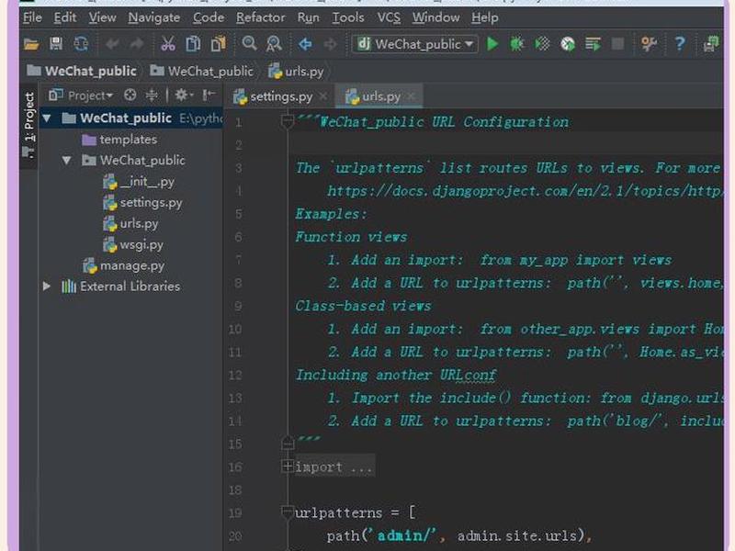The height and width of the screenshot is (551, 735).
Task: Click WeChat_public root breadcrumb
Action: click(82, 71)
